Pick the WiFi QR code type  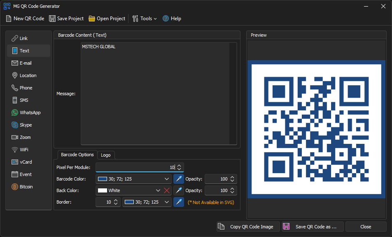[28, 150]
